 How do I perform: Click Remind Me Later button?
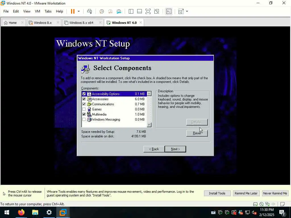pyautogui.click(x=246, y=193)
